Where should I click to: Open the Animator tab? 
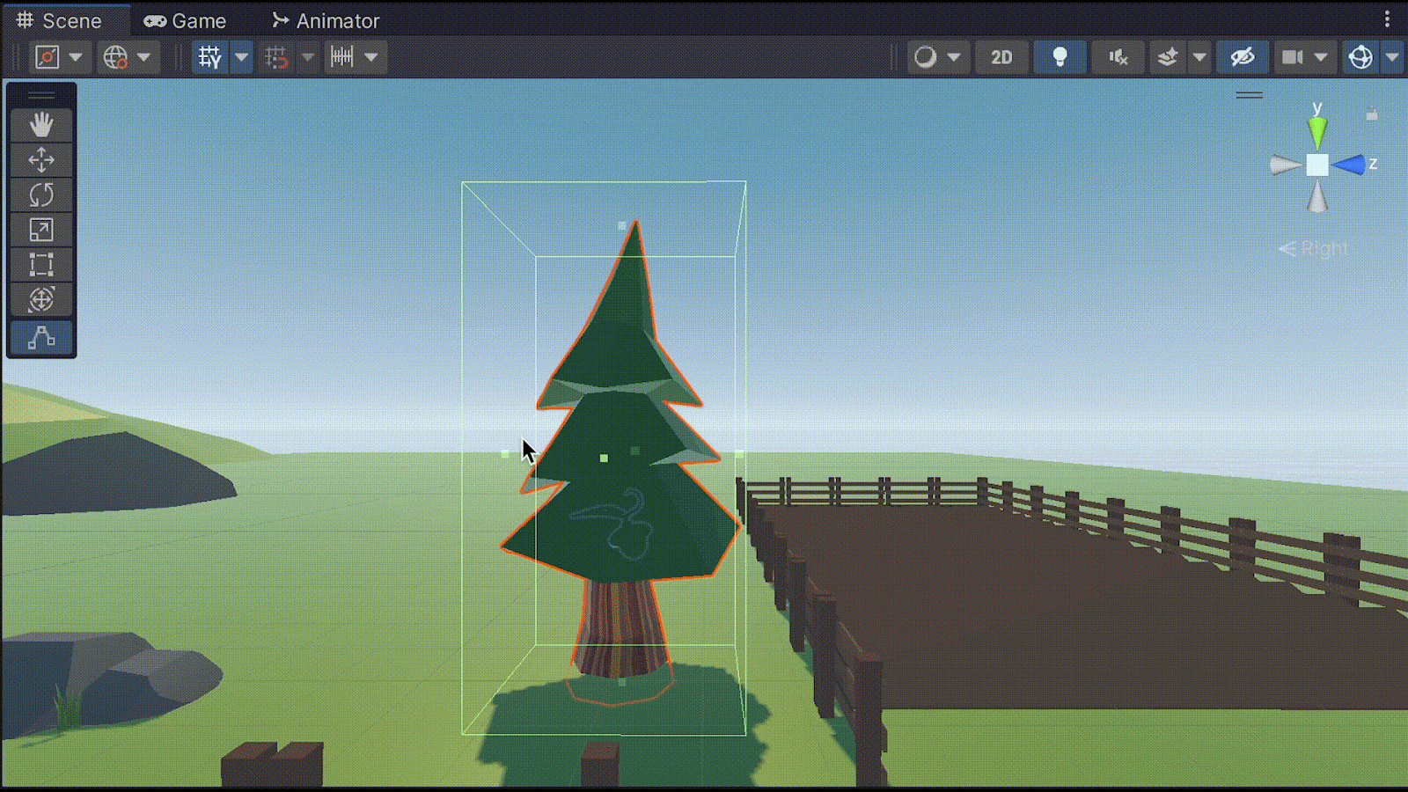pos(326,20)
